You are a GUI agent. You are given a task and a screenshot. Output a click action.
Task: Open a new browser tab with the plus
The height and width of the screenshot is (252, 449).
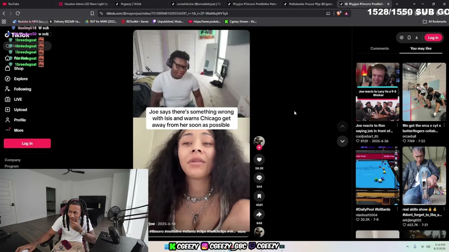[397, 4]
